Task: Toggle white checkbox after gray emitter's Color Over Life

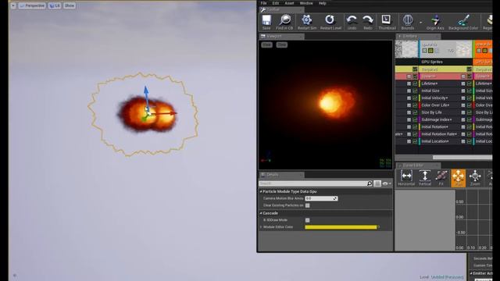Action: [463, 105]
